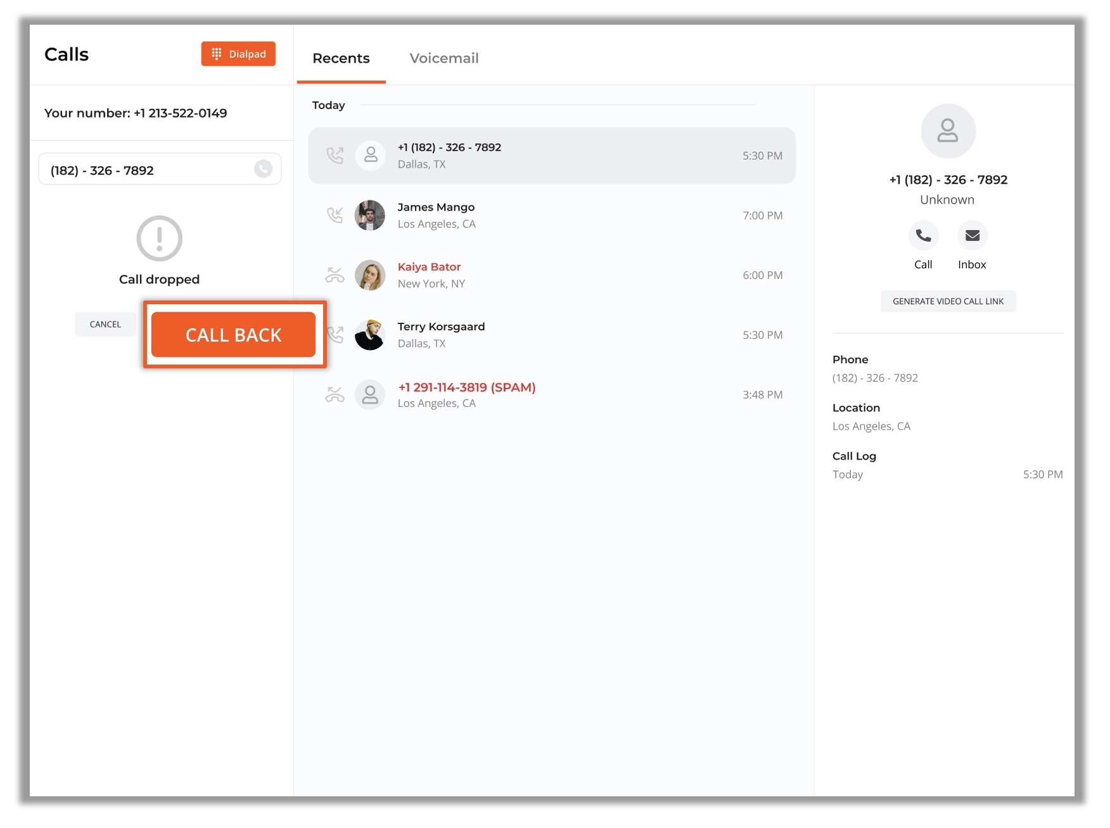
Task: Open the Dialpad
Action: click(x=238, y=54)
